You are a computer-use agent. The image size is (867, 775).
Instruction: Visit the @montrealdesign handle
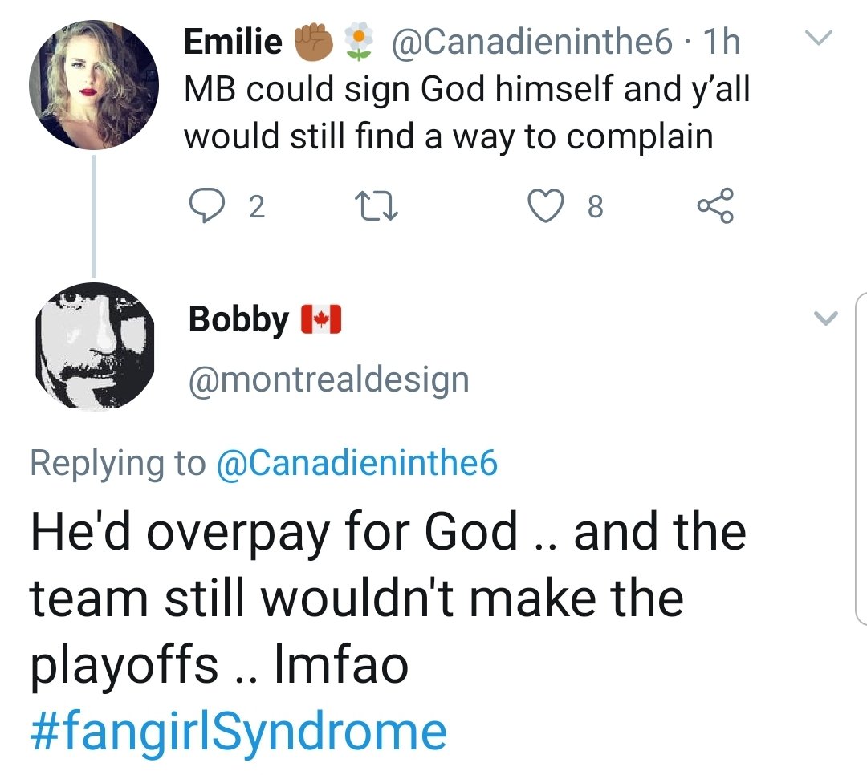click(328, 378)
